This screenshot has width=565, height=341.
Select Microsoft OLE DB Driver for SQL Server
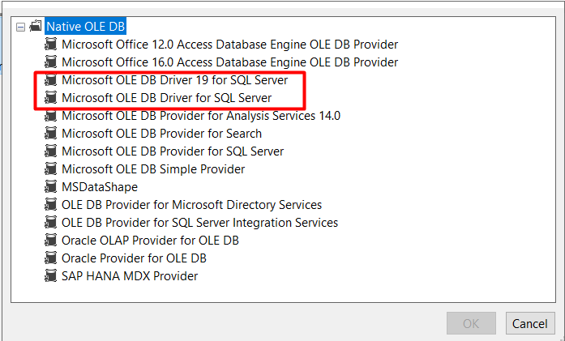tap(166, 98)
